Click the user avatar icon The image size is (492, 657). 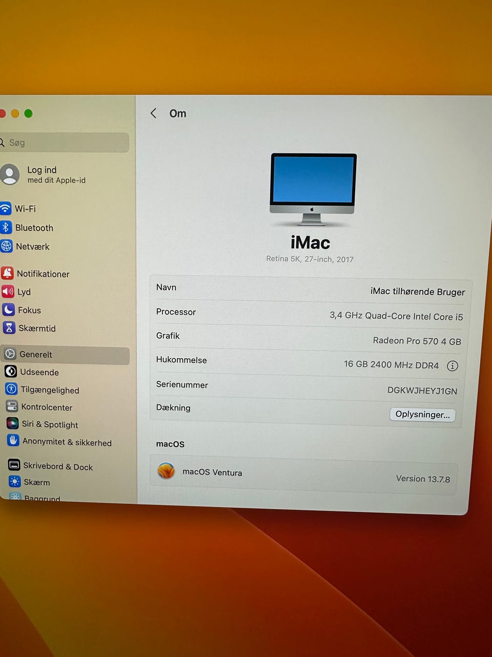point(9,174)
